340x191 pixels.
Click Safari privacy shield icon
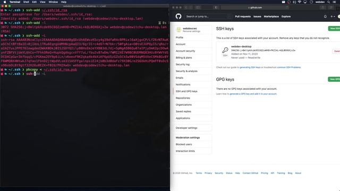pos(216,7)
